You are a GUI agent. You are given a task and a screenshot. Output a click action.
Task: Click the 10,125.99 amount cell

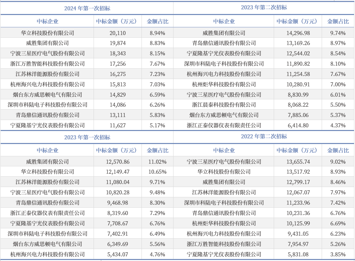click(x=298, y=223)
